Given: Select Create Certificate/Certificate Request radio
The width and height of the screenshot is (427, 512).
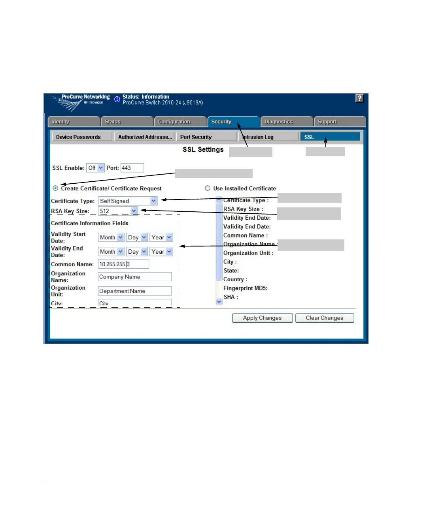Looking at the screenshot, I should [x=55, y=188].
